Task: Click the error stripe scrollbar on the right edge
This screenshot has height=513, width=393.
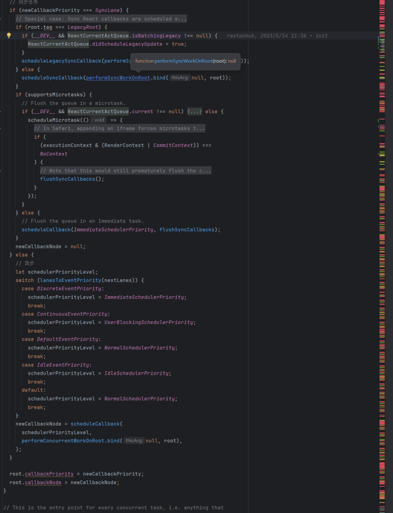Action: click(x=382, y=256)
